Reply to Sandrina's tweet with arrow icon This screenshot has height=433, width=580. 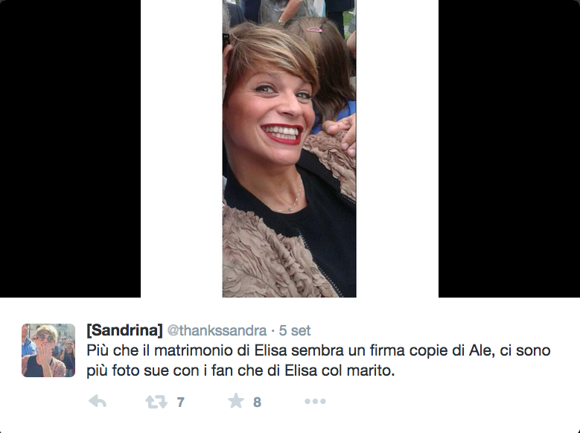(98, 401)
